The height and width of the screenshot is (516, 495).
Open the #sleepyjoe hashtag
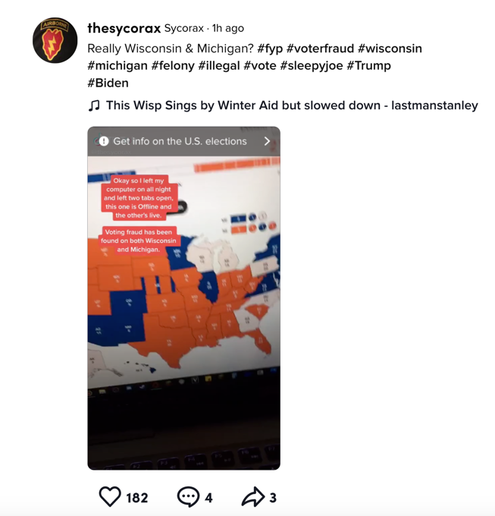[x=312, y=66]
